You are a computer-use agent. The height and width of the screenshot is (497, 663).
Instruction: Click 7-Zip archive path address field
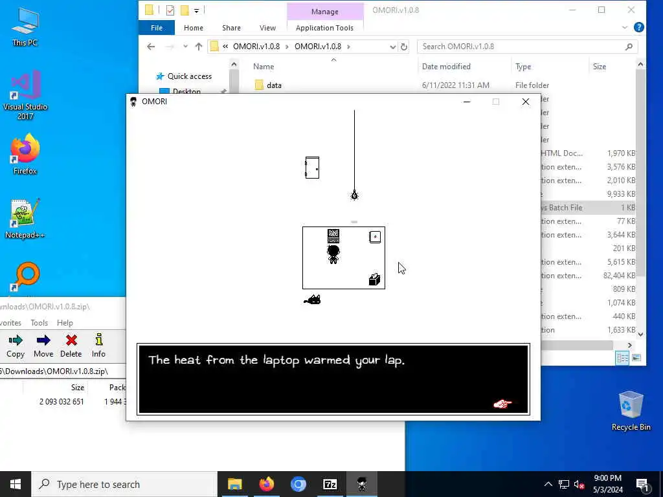click(x=63, y=371)
